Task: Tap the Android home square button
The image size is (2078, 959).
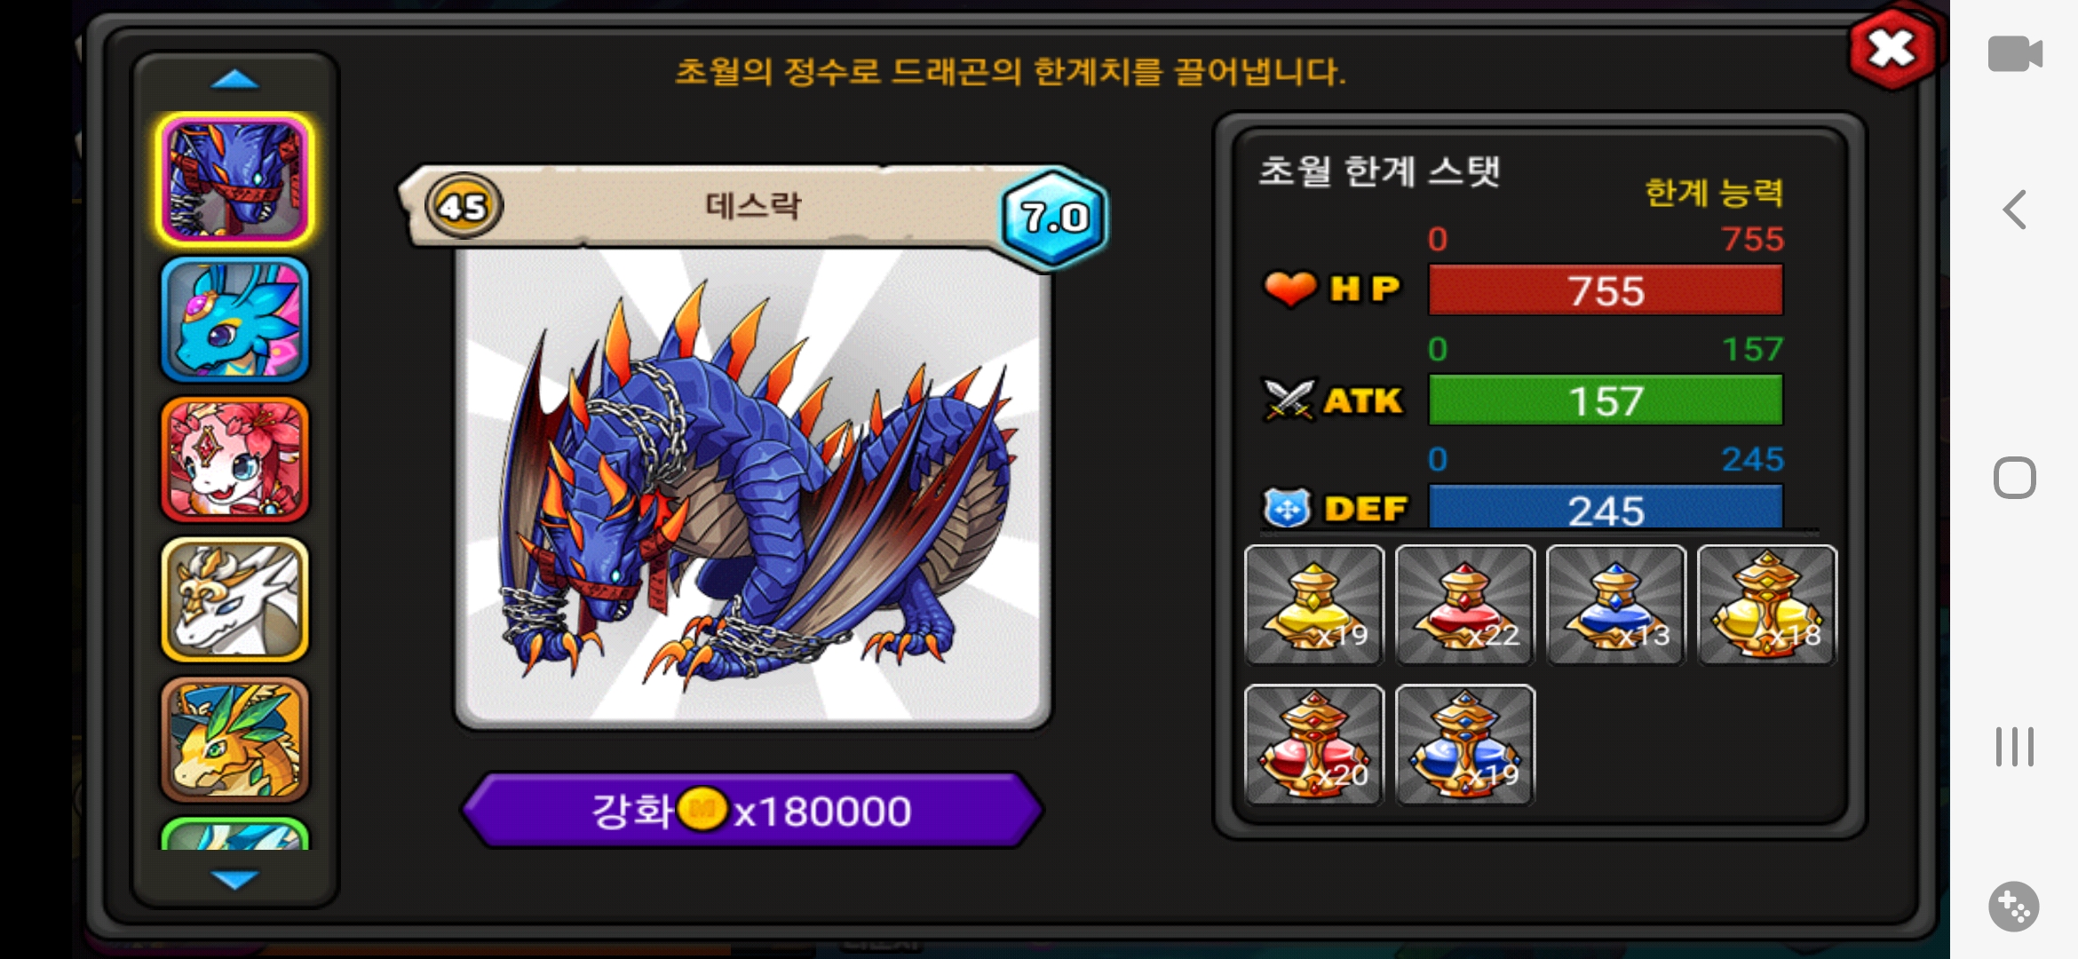Action: (2014, 478)
